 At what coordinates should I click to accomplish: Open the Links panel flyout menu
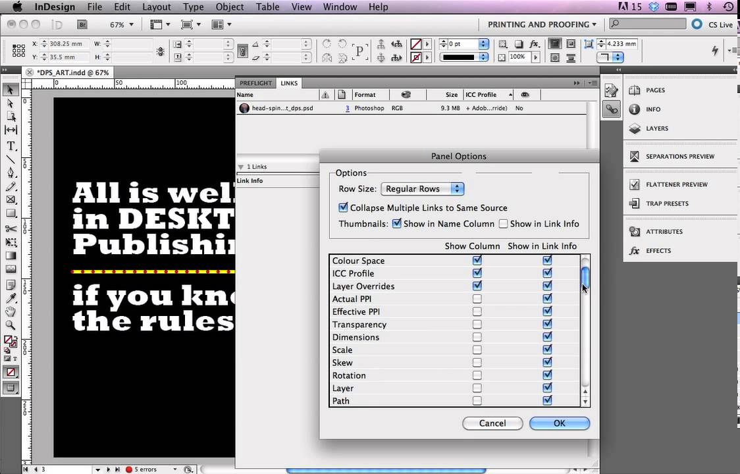(x=593, y=83)
